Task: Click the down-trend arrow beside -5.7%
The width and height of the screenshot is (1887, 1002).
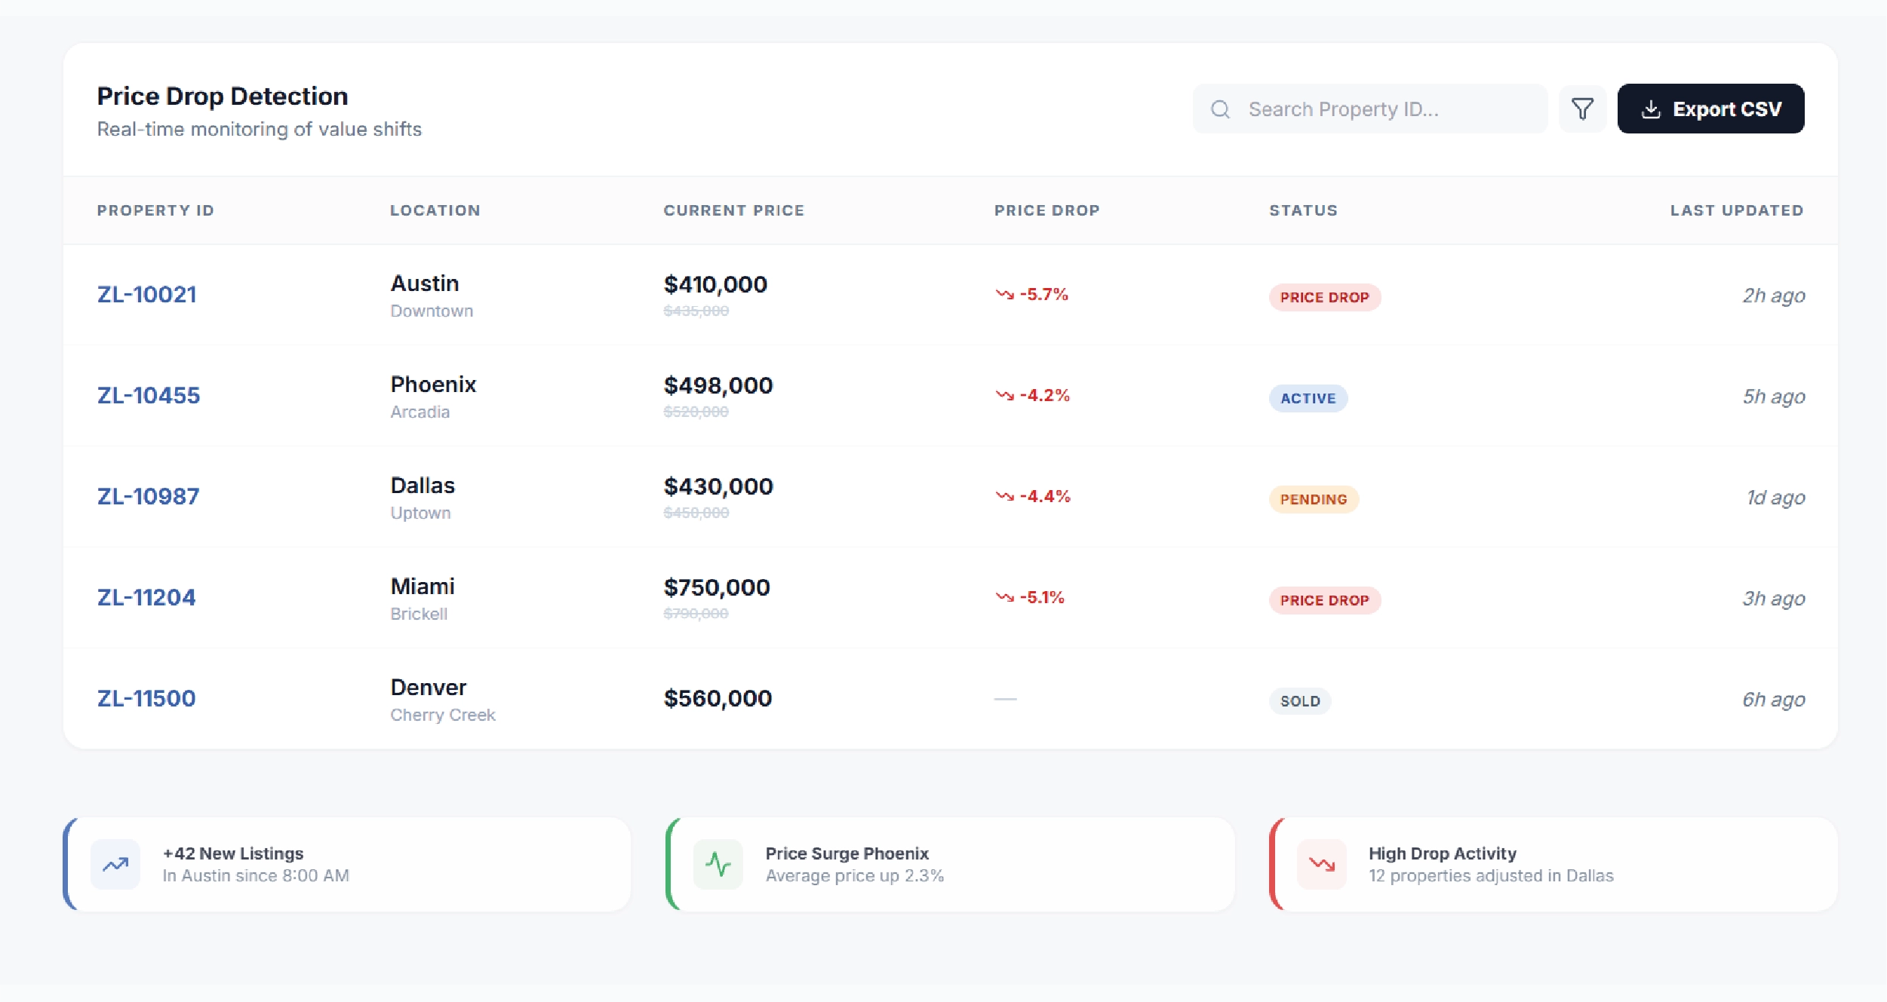Action: pyautogui.click(x=1004, y=294)
